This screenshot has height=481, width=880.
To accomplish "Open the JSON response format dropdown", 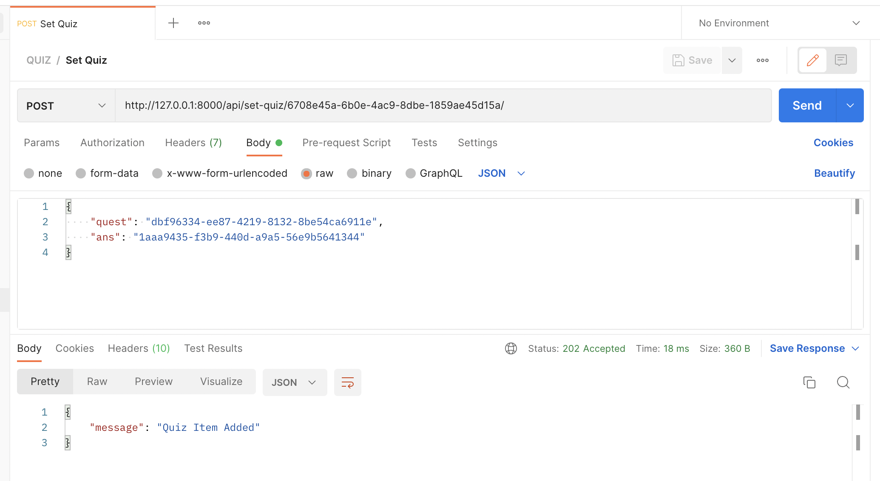I will [x=294, y=382].
